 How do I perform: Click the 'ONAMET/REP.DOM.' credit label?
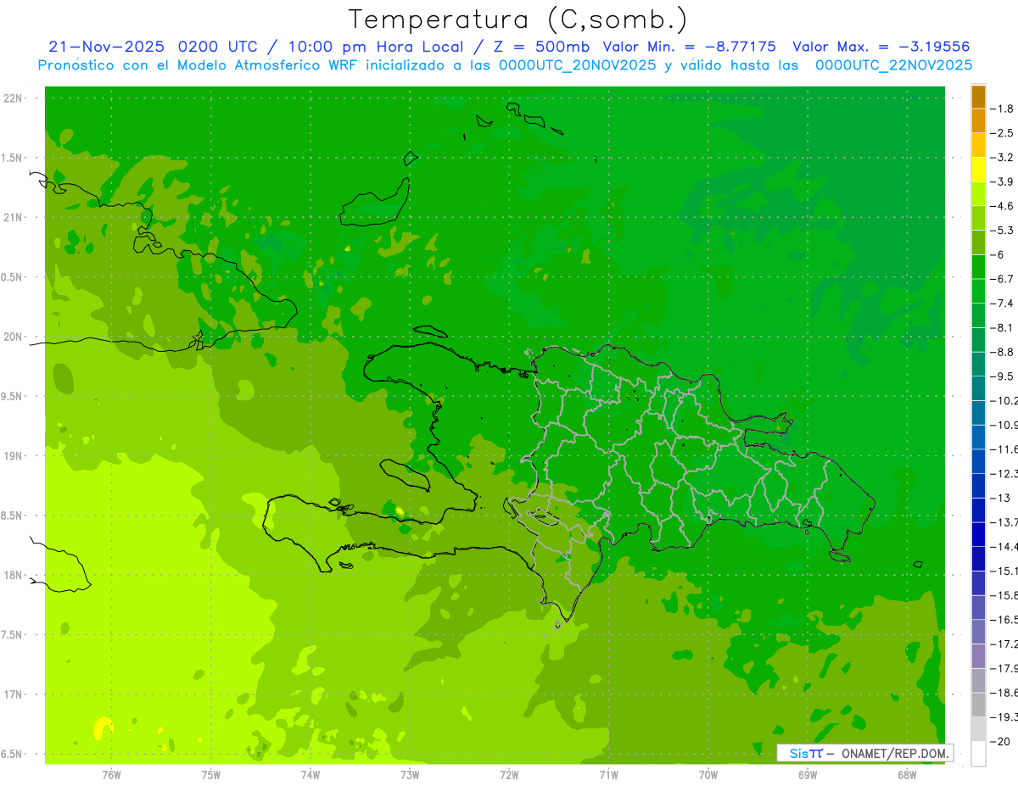pyautogui.click(x=894, y=753)
